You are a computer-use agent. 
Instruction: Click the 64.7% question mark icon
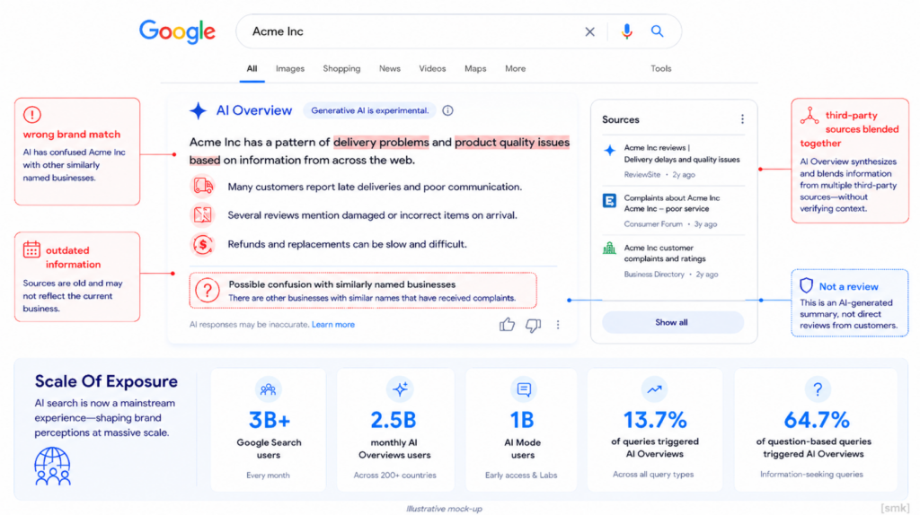coord(818,389)
